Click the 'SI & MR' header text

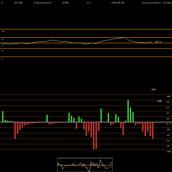[x=18, y=3]
